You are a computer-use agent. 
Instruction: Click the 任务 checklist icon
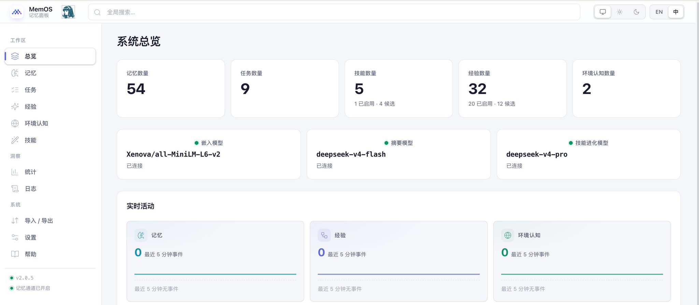coord(15,90)
